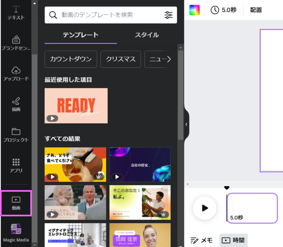Select the 描画 drawing tool
Image resolution: width=283 pixels, height=247 pixels.
(16, 104)
